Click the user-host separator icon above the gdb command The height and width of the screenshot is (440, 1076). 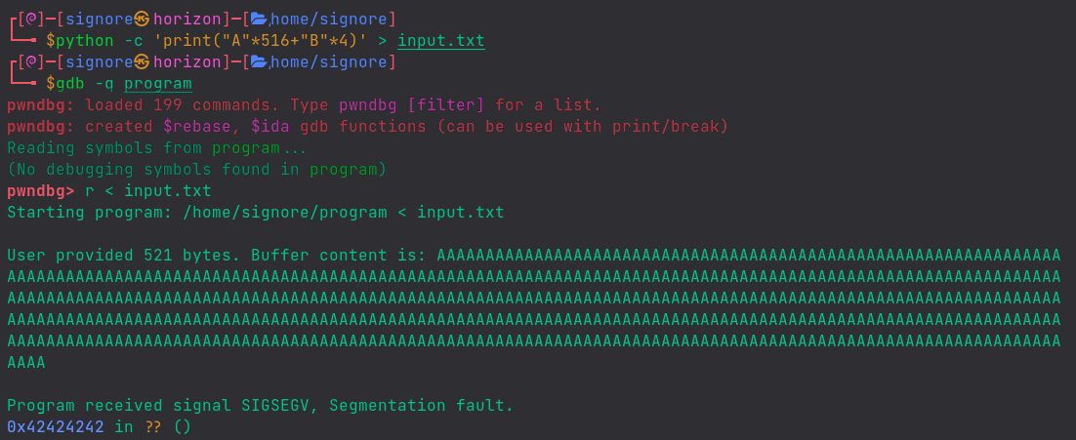pos(143,62)
